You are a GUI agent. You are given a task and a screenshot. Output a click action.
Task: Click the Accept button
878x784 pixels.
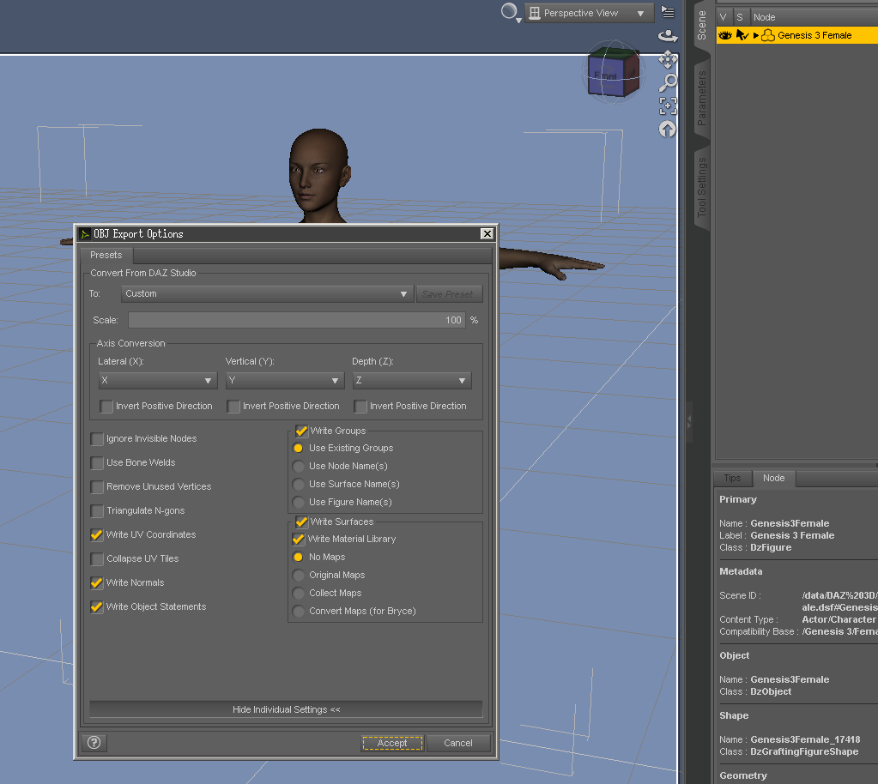[392, 743]
